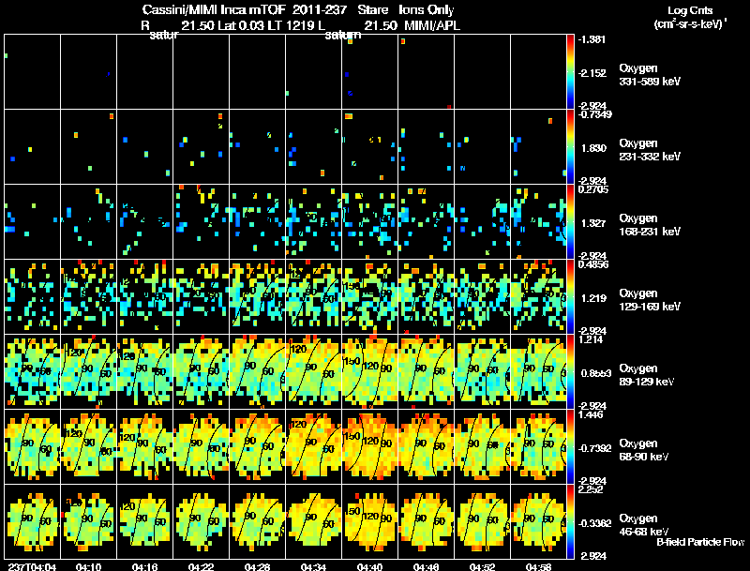
Task: Select the 04:58 time label
Action: coord(538,566)
